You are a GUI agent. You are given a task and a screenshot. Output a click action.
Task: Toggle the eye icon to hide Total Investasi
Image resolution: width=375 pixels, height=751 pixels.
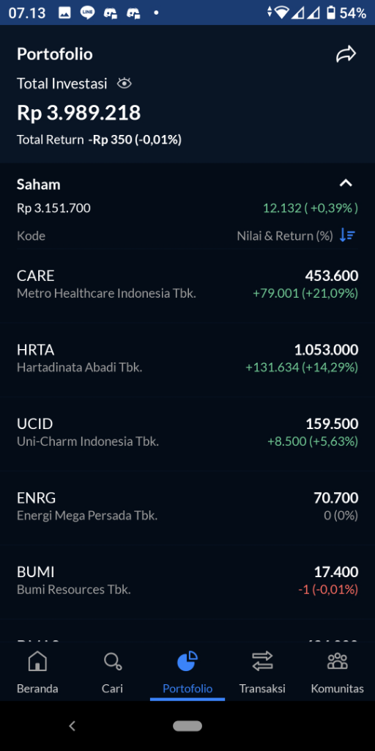click(125, 84)
